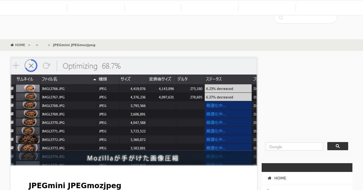The image size is (363, 190).
Task: Toggle checkbox for IMGL3767.JPG
Action: [x=12, y=97]
